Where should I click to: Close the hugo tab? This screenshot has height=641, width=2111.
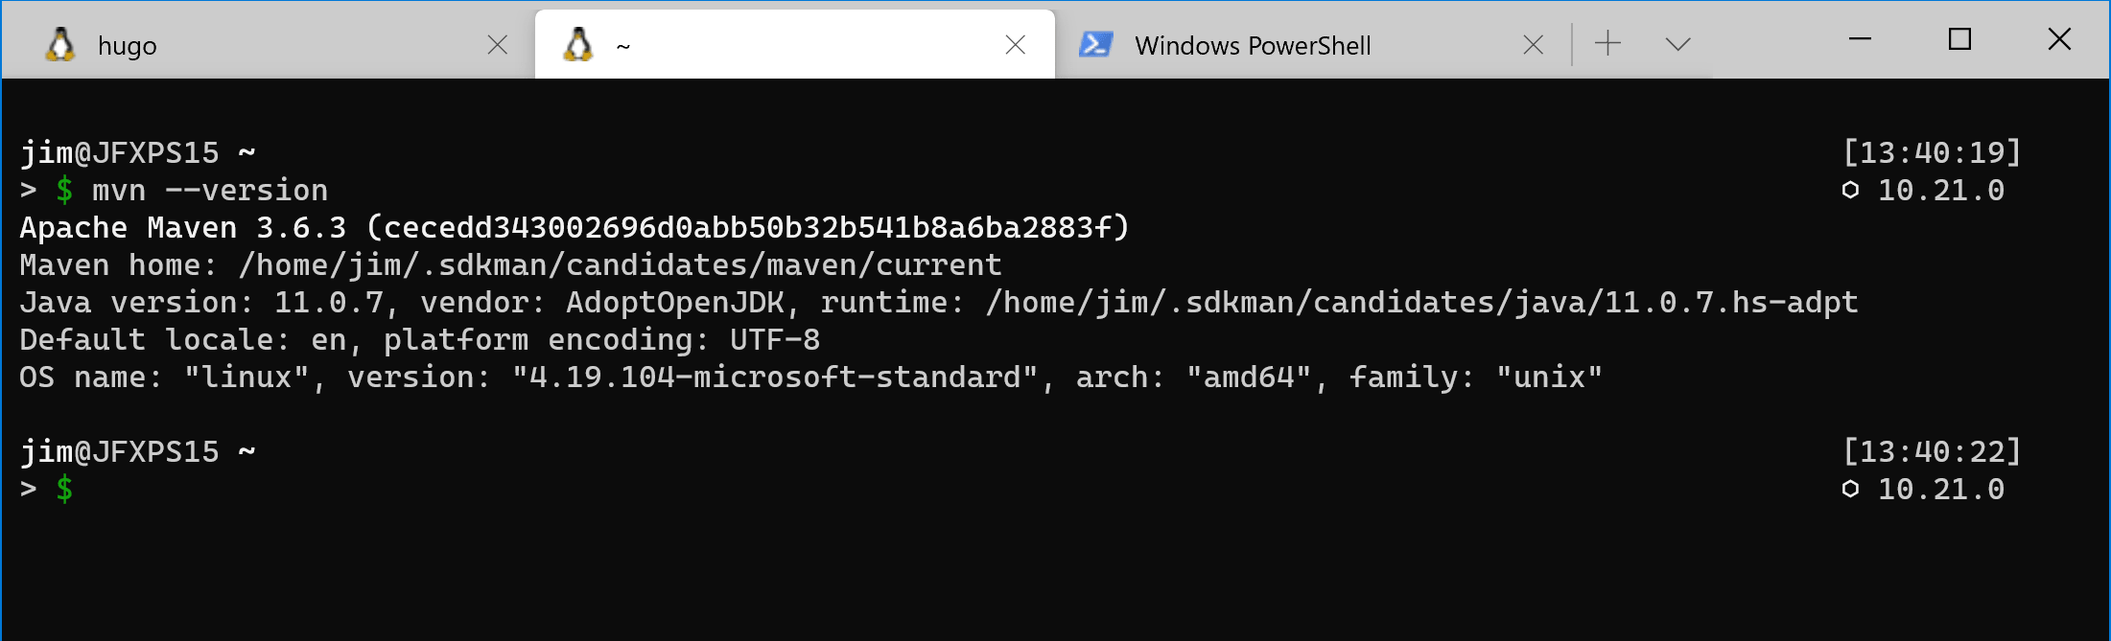click(497, 43)
